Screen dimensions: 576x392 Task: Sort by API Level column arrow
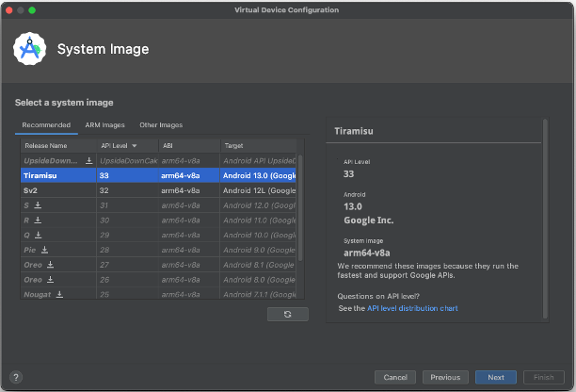135,146
